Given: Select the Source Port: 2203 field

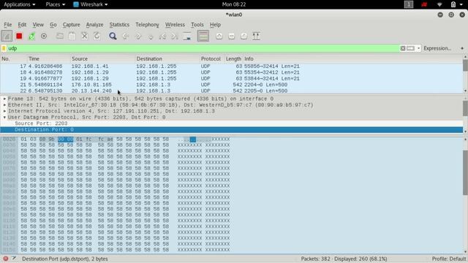Looking at the screenshot, I should [x=232, y=123].
